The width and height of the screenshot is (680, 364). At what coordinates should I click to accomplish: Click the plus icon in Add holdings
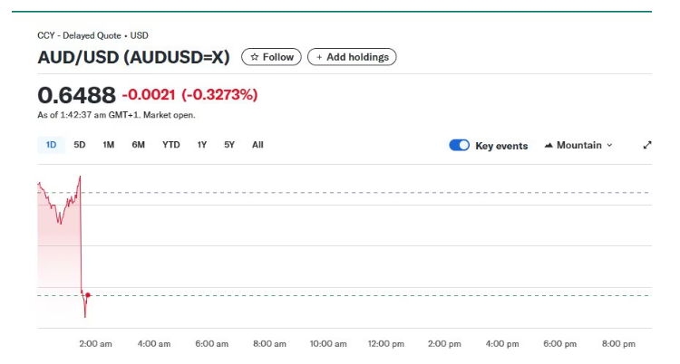pyautogui.click(x=319, y=57)
